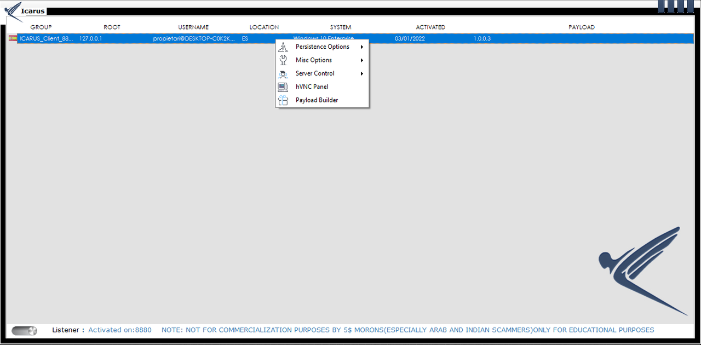Click the Icarus title text
This screenshot has width=701, height=345.
click(x=33, y=11)
